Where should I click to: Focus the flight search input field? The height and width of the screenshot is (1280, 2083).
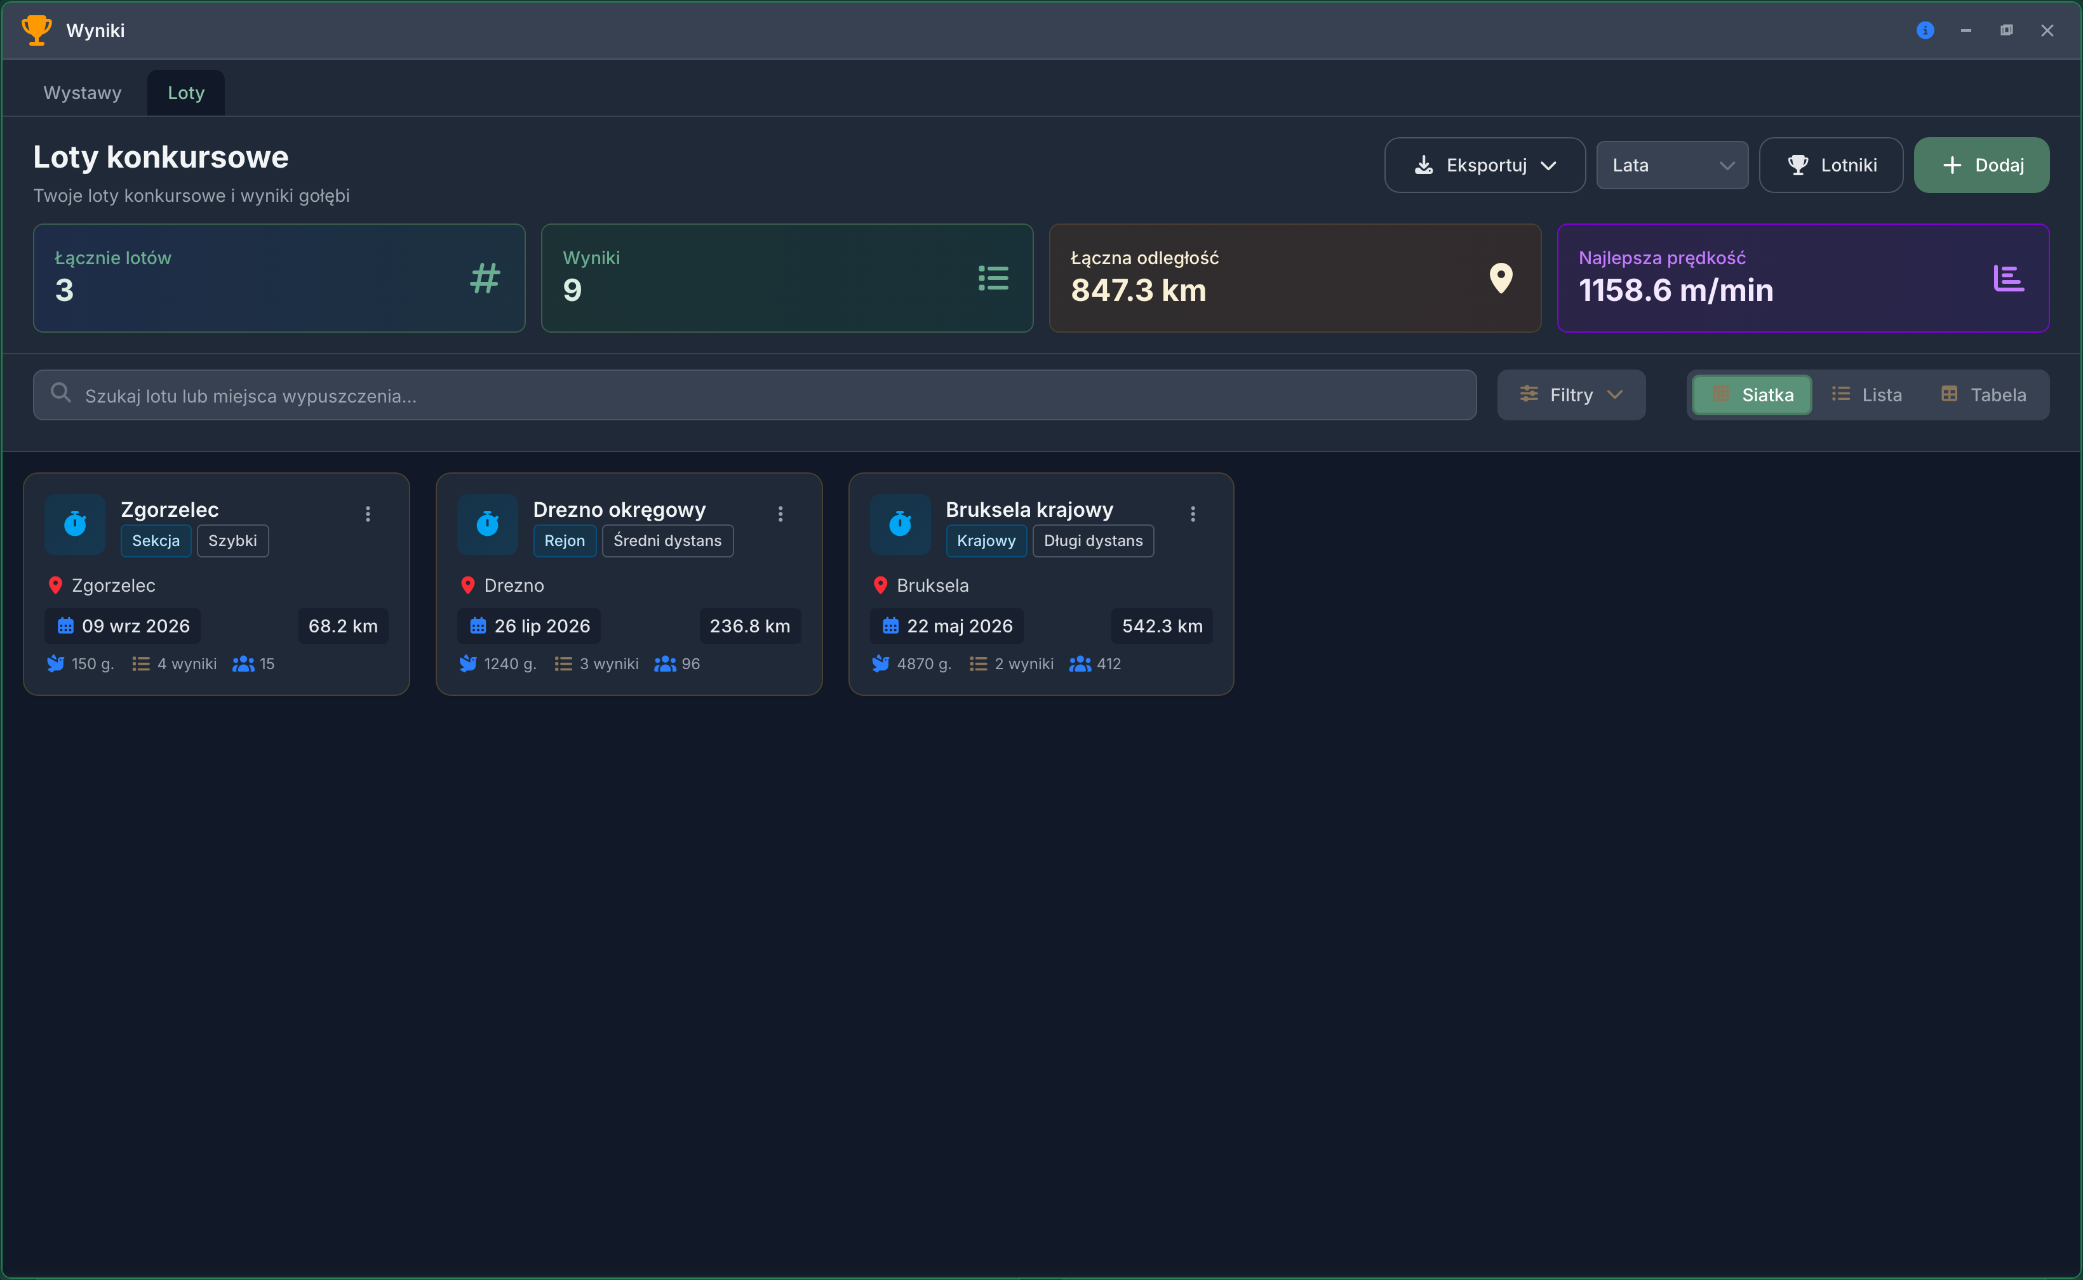[x=754, y=396]
